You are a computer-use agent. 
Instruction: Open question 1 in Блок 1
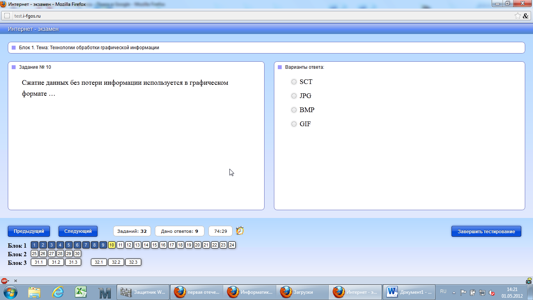tap(34, 245)
